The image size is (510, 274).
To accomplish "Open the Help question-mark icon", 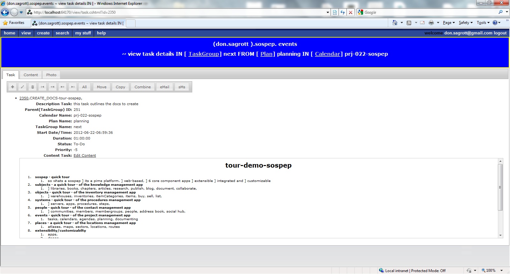I will tap(495, 23).
